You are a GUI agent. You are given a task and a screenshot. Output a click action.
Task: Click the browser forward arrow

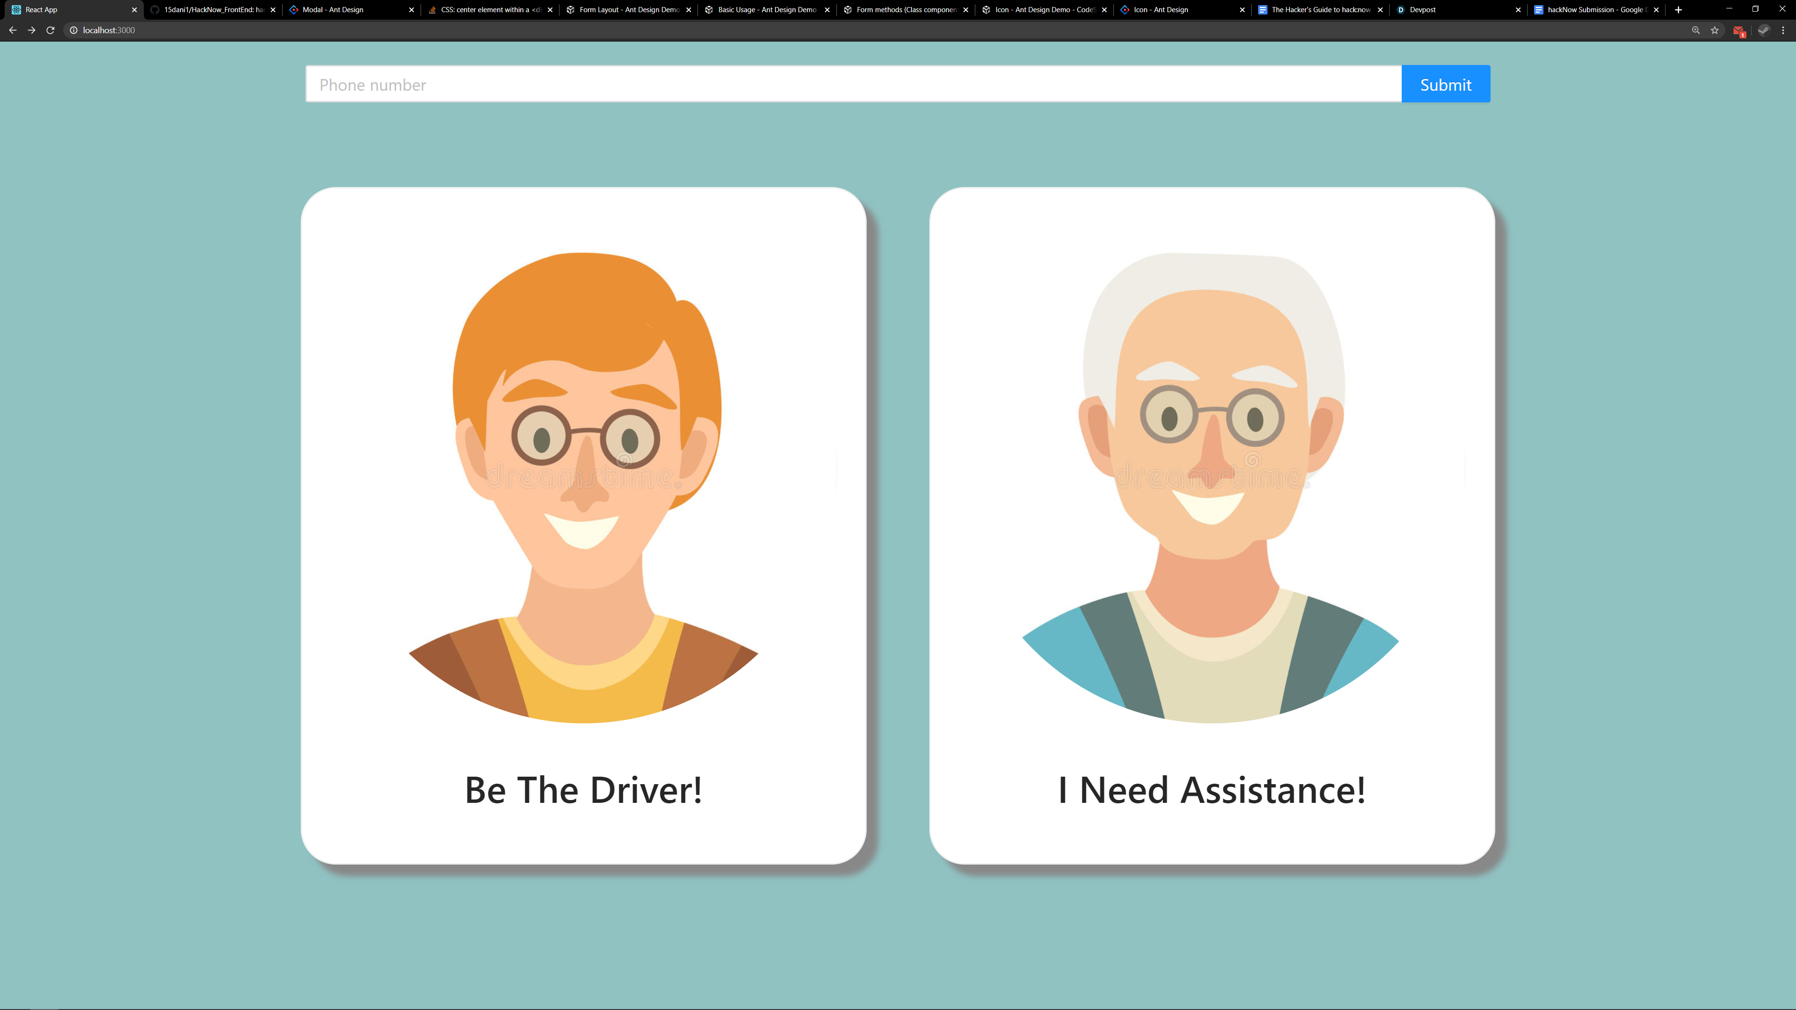pos(31,30)
